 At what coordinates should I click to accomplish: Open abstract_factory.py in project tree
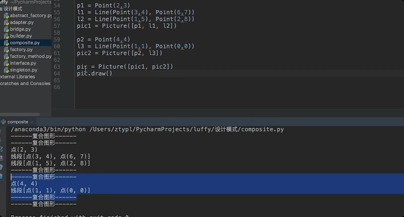28,16
